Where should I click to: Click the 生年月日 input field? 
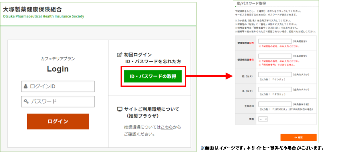tap(275, 104)
